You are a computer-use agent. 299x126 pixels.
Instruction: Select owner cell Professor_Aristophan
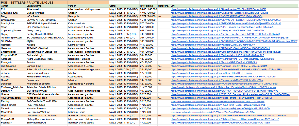[x=13, y=87]
